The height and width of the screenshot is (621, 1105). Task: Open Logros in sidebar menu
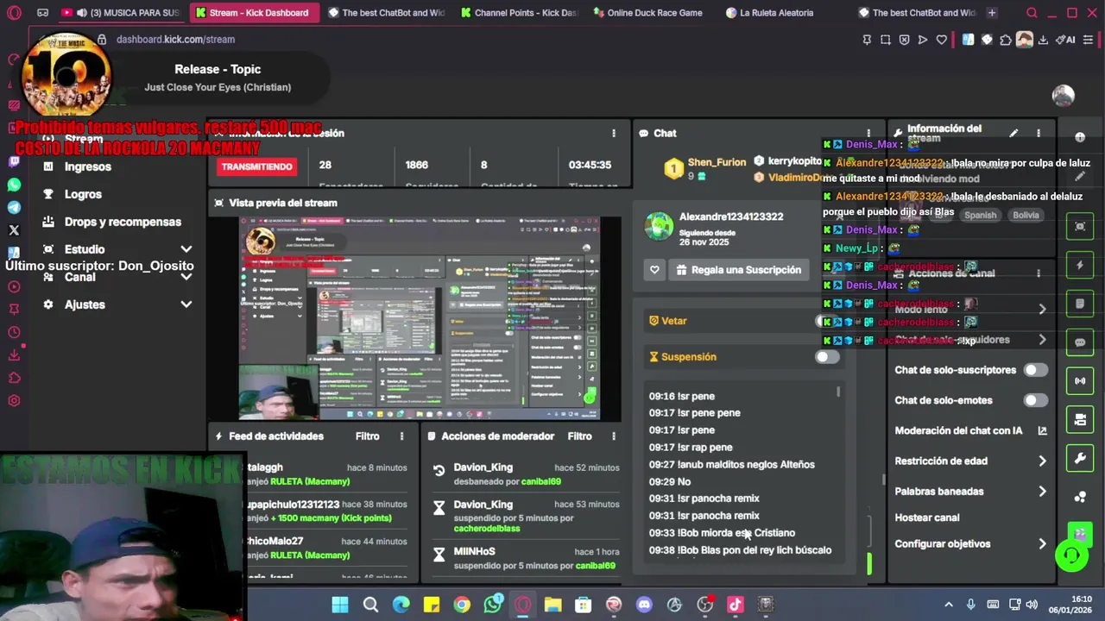click(83, 194)
